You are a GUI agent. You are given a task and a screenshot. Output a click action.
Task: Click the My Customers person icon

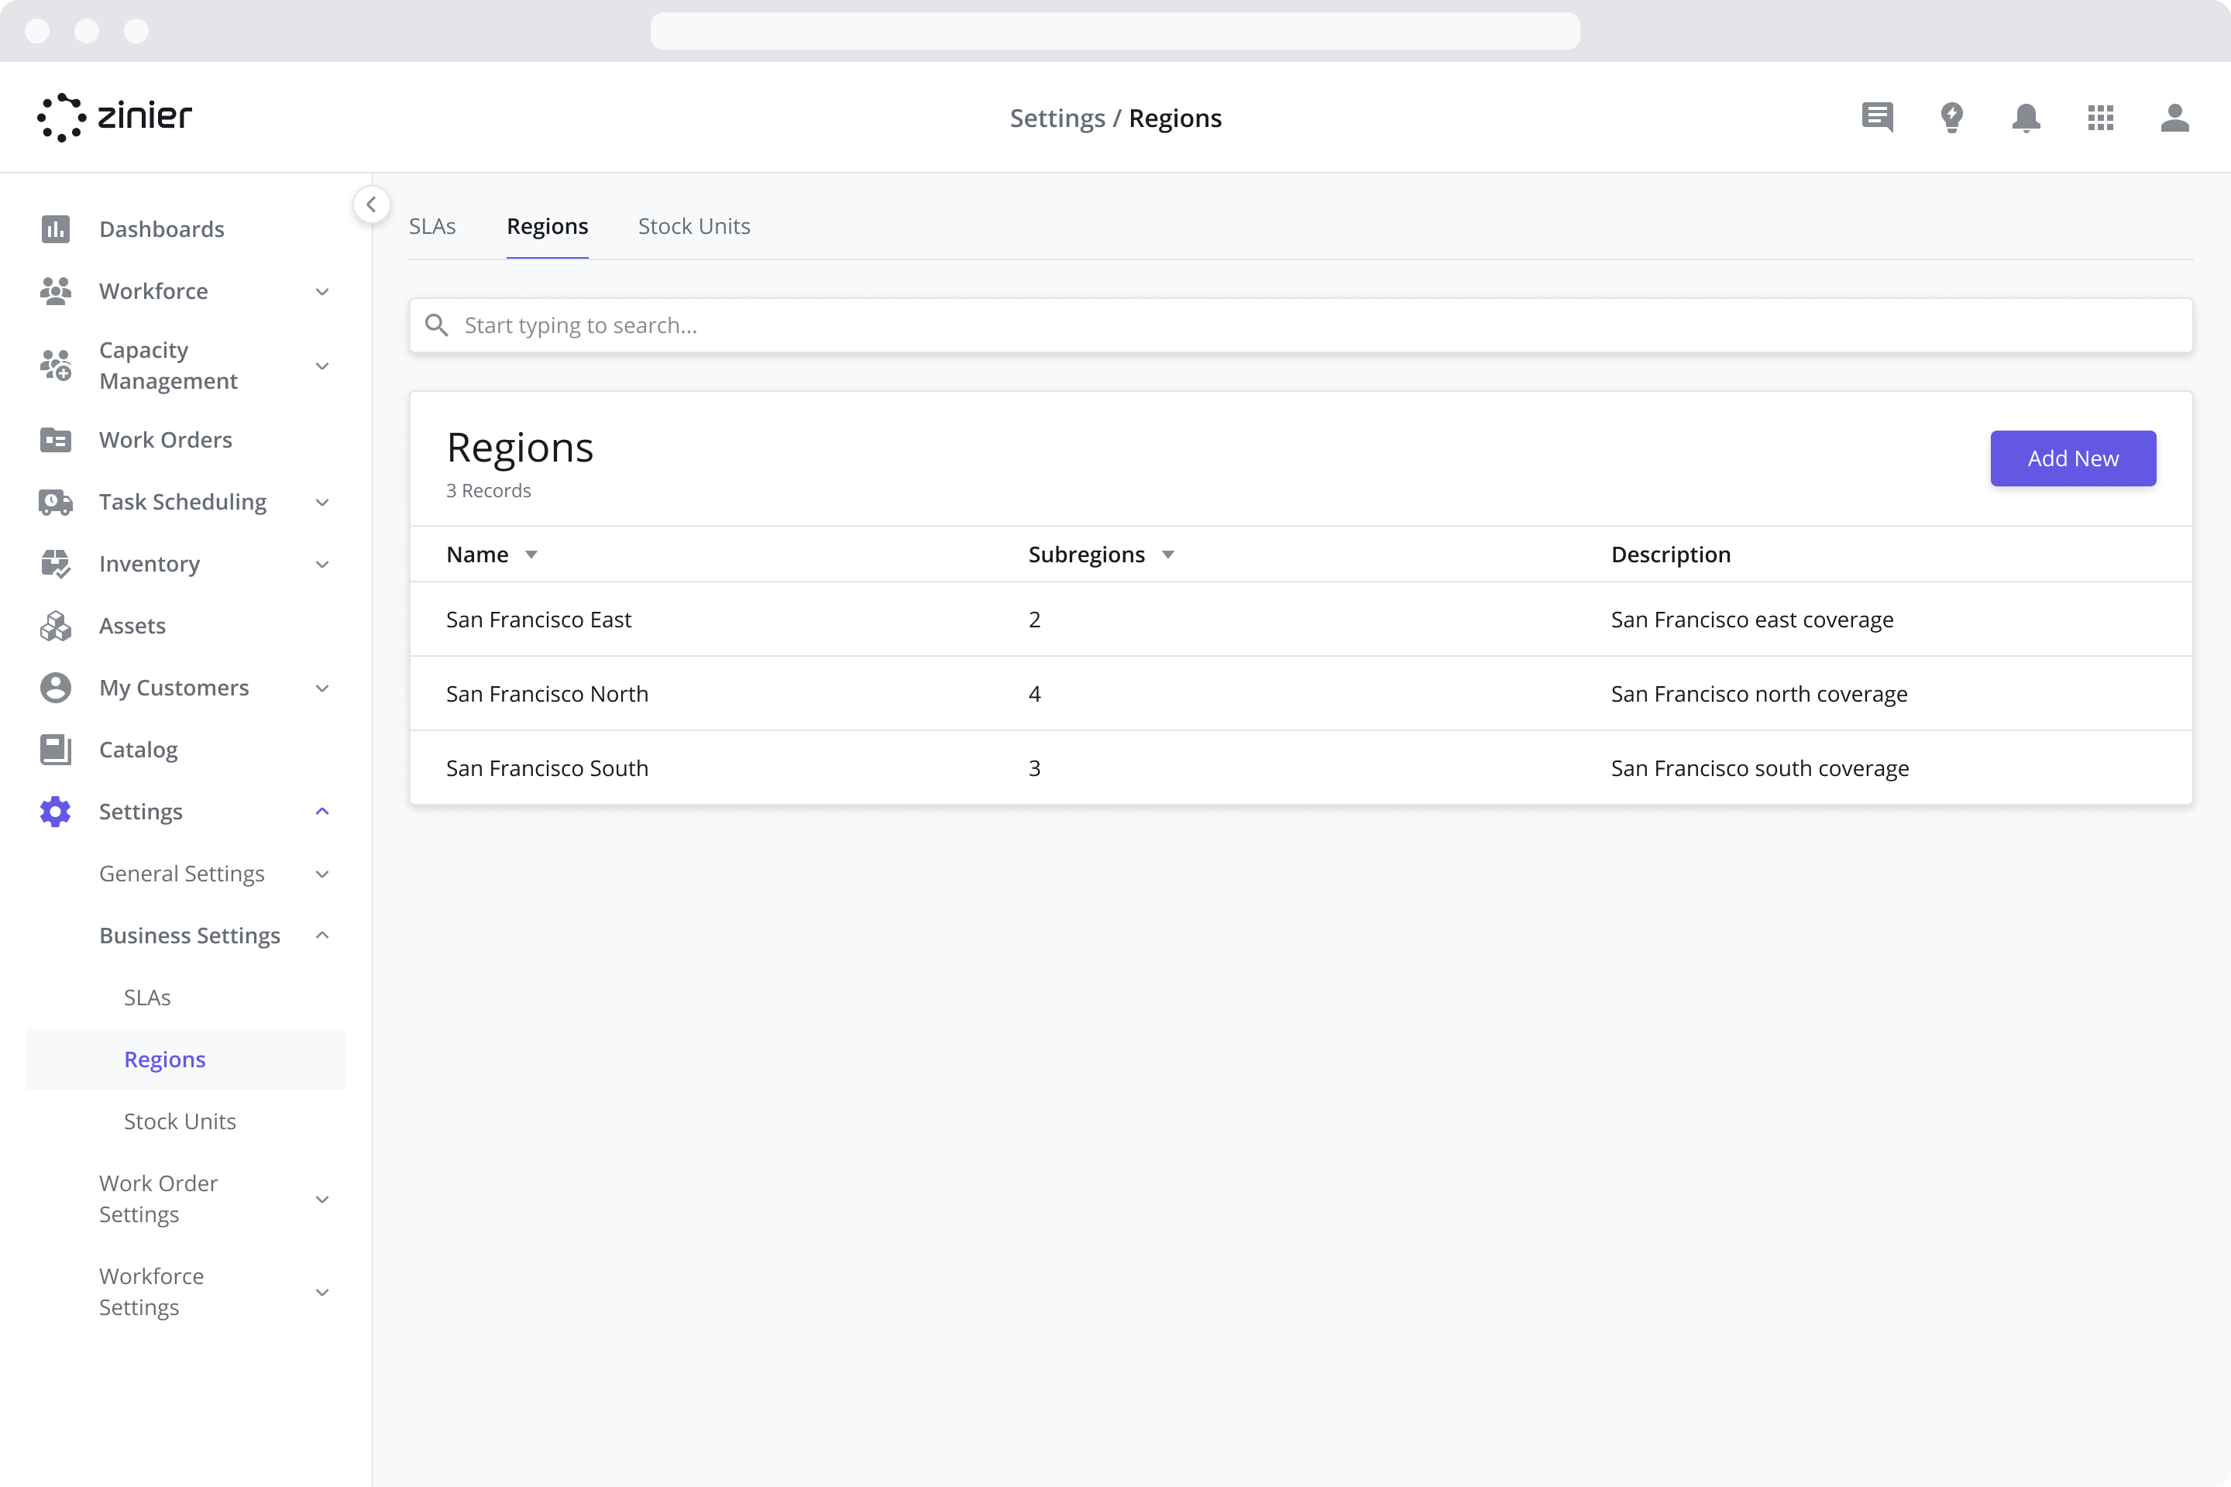click(x=56, y=688)
